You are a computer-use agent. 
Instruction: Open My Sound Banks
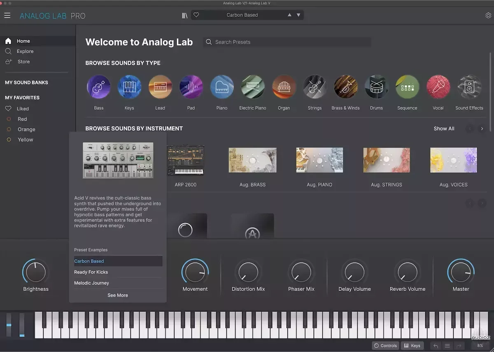(26, 82)
